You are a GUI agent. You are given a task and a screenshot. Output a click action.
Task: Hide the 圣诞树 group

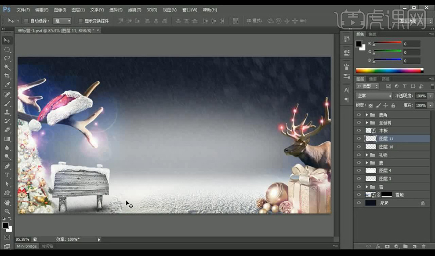click(359, 123)
